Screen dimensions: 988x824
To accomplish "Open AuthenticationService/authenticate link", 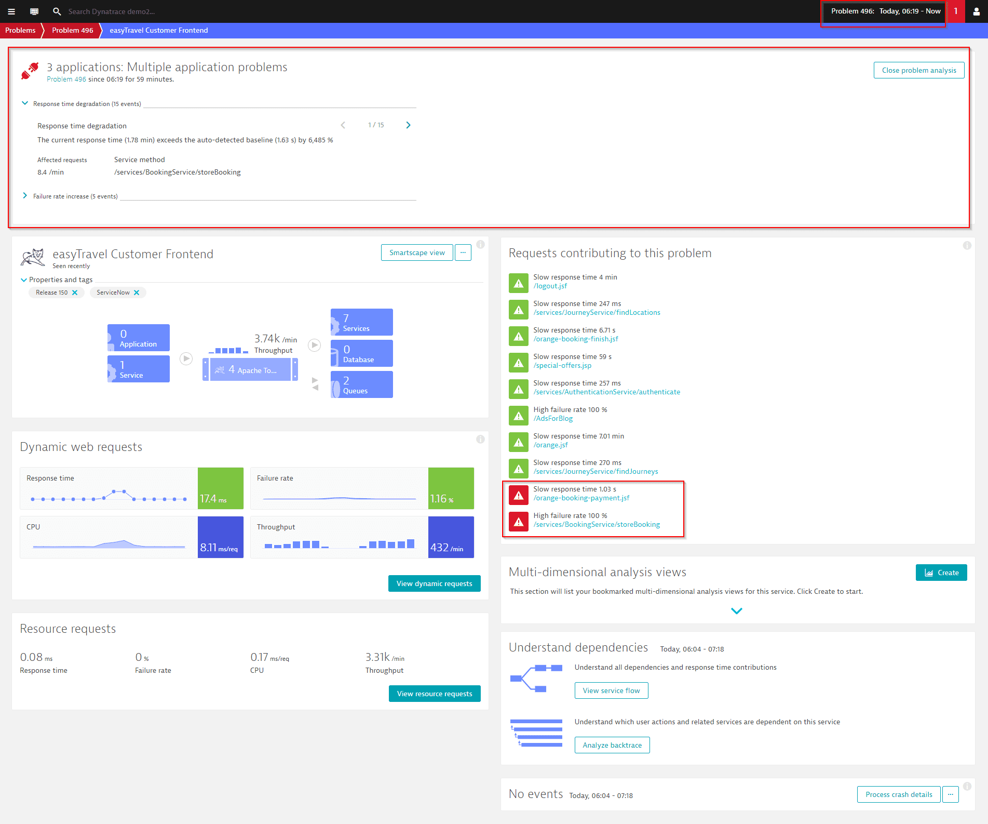I will [x=607, y=392].
